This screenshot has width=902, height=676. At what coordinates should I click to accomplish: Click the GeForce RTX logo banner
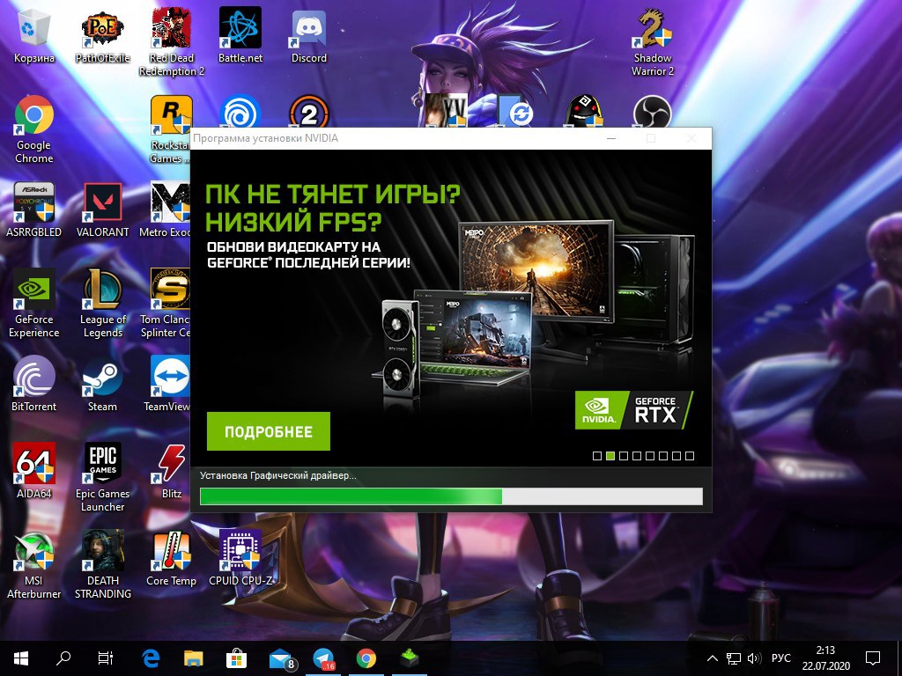click(x=634, y=410)
